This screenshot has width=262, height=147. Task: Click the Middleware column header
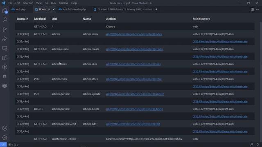[x=201, y=19]
